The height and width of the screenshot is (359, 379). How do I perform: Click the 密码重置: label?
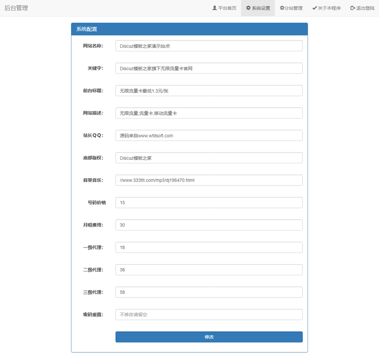tap(93, 315)
